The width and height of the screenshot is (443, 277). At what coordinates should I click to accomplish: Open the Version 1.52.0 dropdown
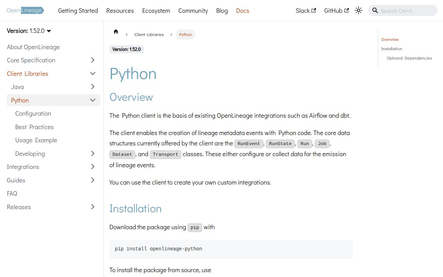point(29,31)
